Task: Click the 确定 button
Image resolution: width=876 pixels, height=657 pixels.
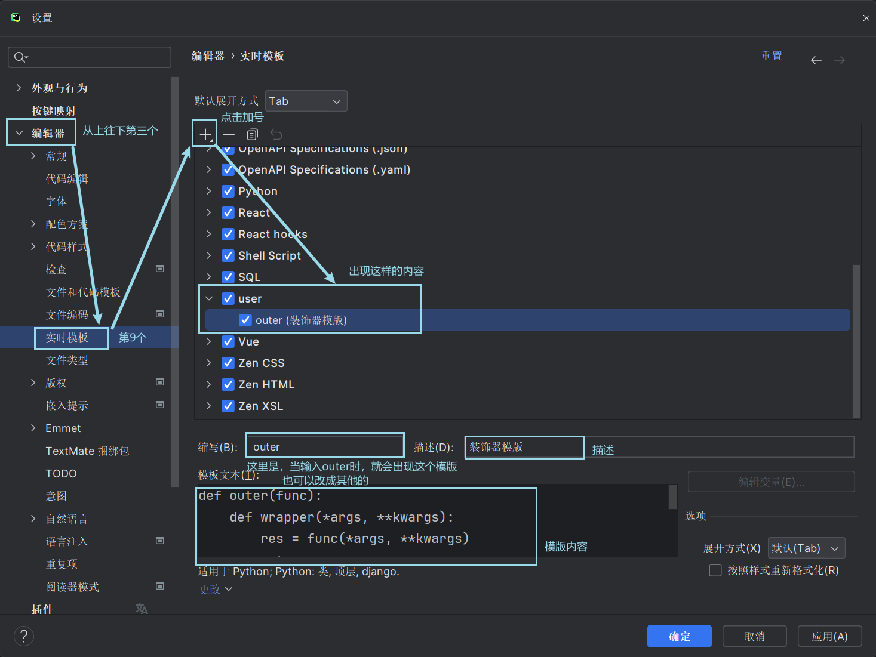Action: (679, 636)
